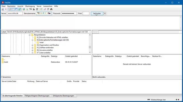This screenshot has width=183, height=102.
Task: Focus the Server address field
Action: click(15, 13)
